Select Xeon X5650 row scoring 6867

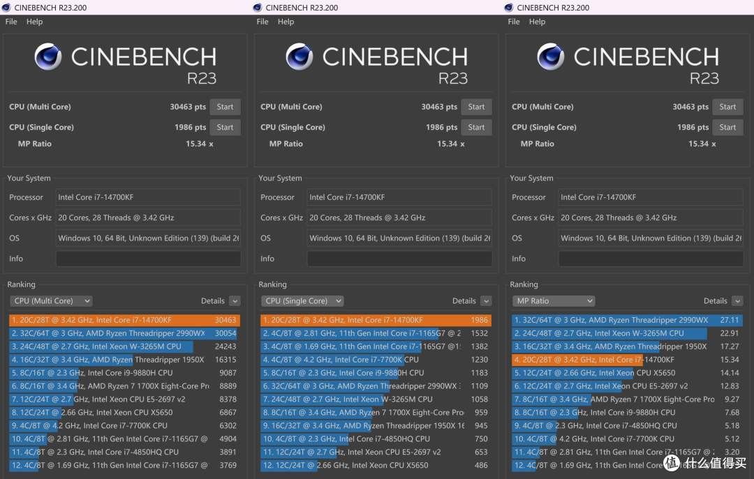(124, 412)
